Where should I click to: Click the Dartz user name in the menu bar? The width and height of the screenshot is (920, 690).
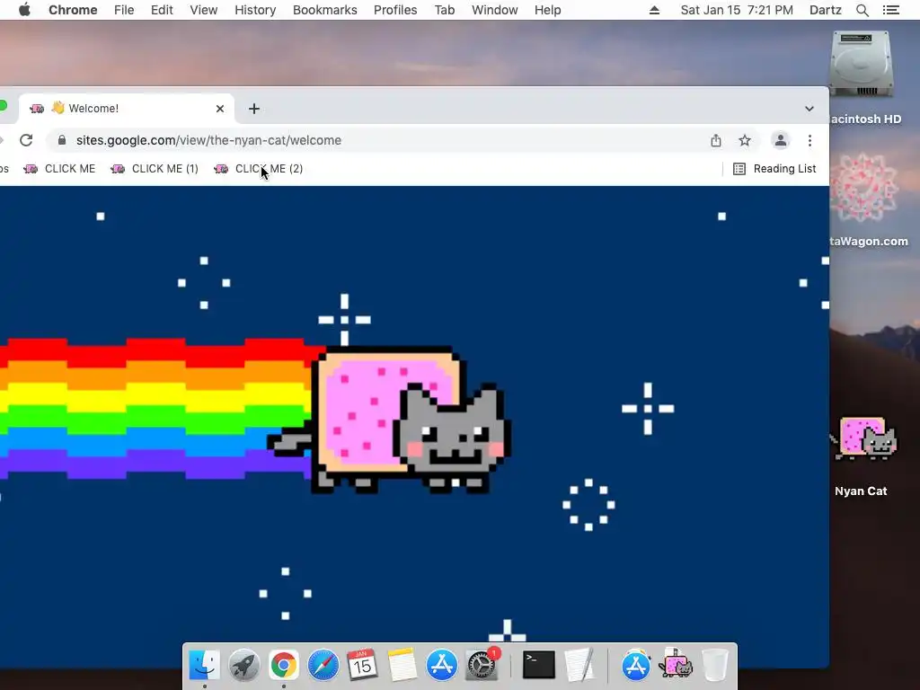(x=826, y=10)
